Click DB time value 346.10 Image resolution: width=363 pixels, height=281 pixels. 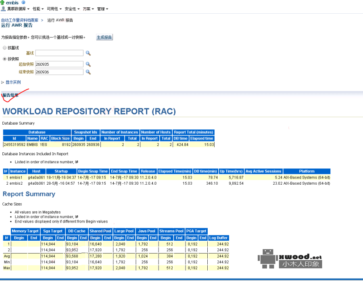tap(212, 183)
